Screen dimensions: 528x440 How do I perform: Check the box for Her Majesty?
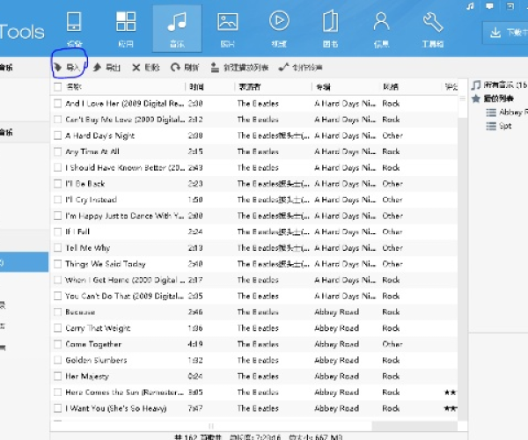point(57,376)
